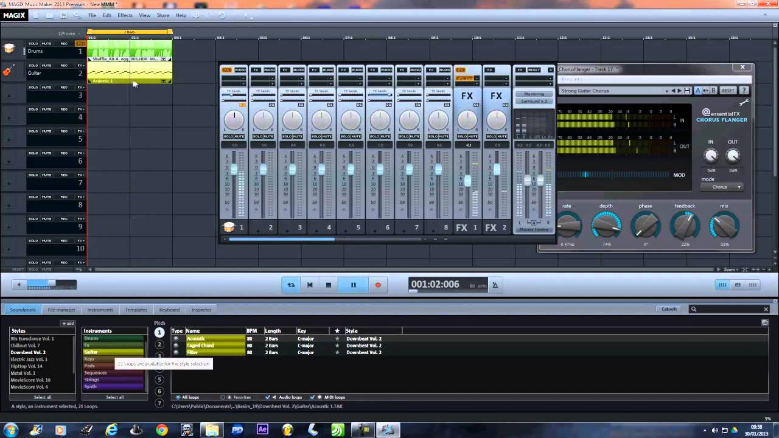The image size is (779, 438).
Task: Mute the Guitar track
Action: (47, 66)
